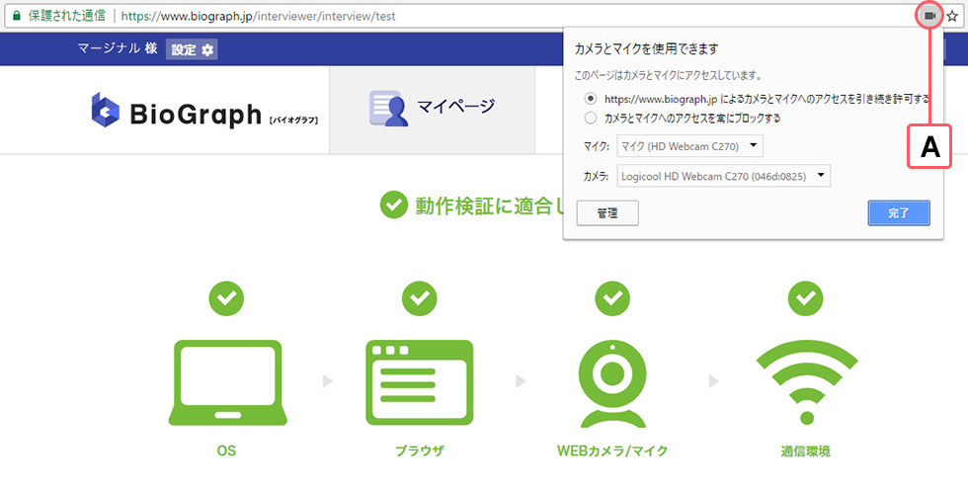This screenshot has height=489, width=968.
Task: Open the マイク device dropdown
Action: coord(689,146)
